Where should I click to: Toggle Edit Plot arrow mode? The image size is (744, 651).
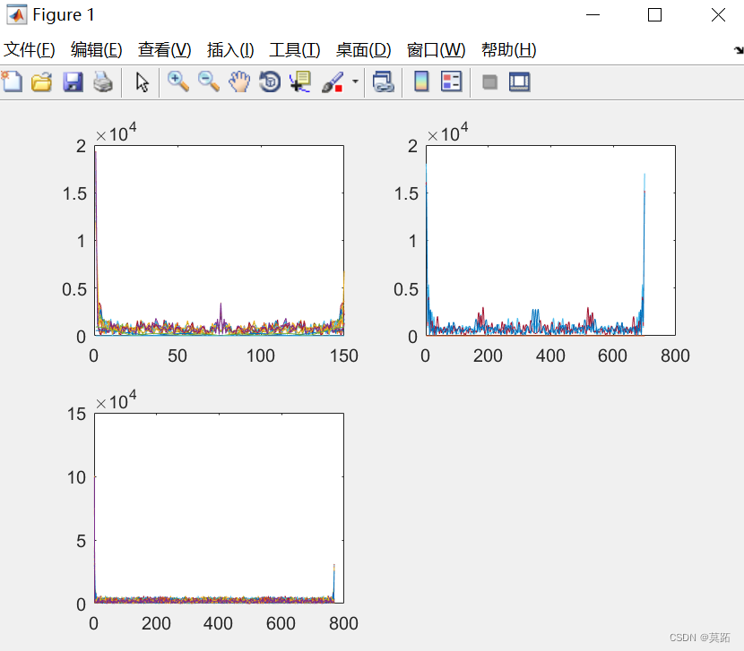140,81
